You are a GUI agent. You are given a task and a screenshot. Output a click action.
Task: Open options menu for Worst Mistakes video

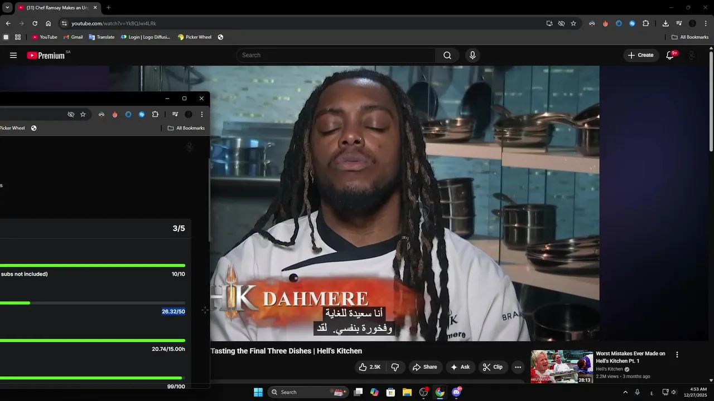[x=677, y=355]
